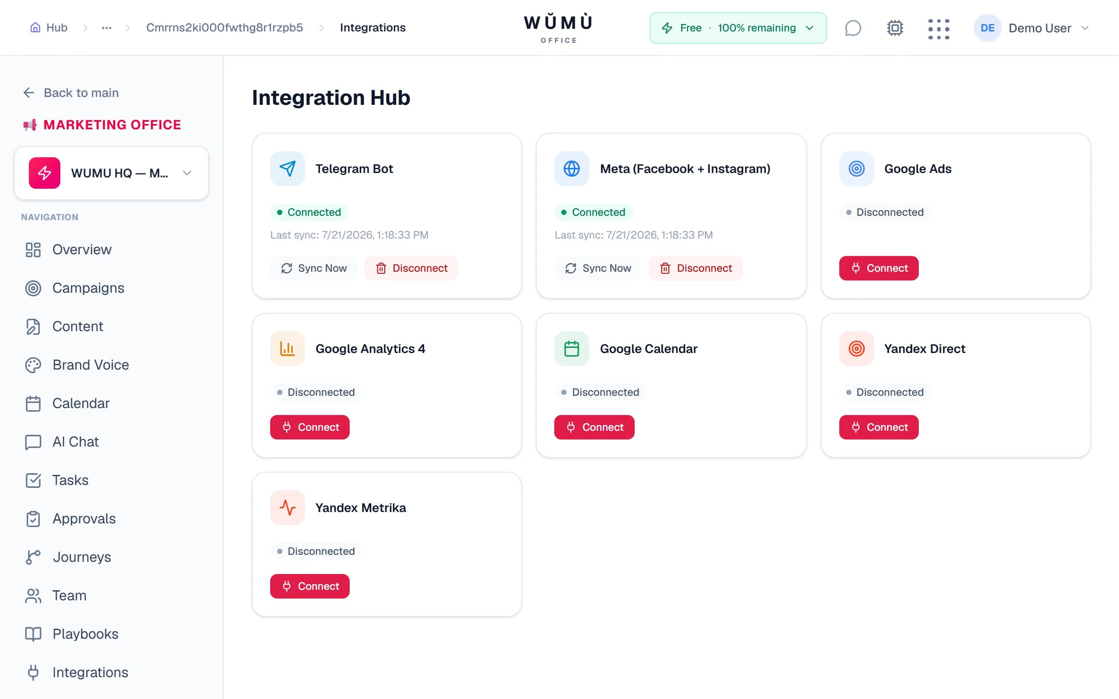Click the DE user avatar
This screenshot has width=1119, height=699.
[x=987, y=28]
